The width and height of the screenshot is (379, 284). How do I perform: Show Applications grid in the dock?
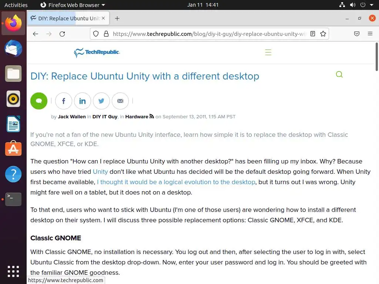(13, 271)
